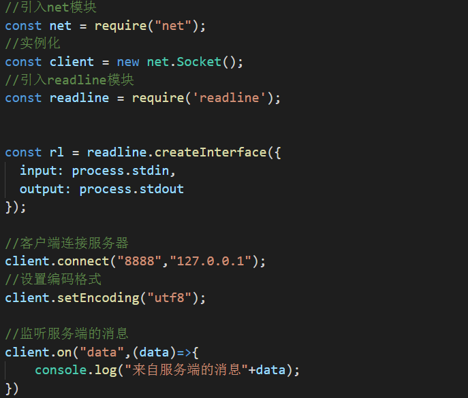This screenshot has height=398, width=468.
Task: Click the 'new' keyword
Action: (128, 62)
